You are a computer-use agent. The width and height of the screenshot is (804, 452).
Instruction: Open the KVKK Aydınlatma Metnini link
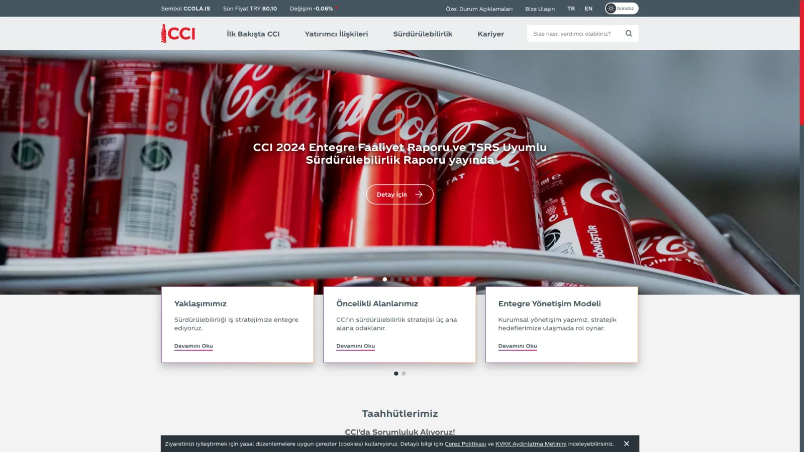coord(531,444)
